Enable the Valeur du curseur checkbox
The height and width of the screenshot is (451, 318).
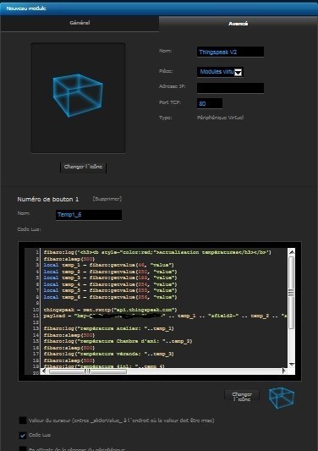coord(23,421)
